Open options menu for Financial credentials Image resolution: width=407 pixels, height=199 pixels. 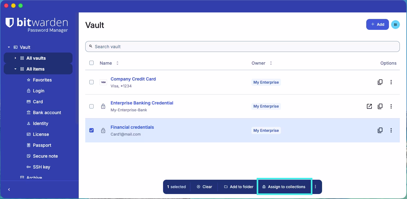(x=391, y=130)
